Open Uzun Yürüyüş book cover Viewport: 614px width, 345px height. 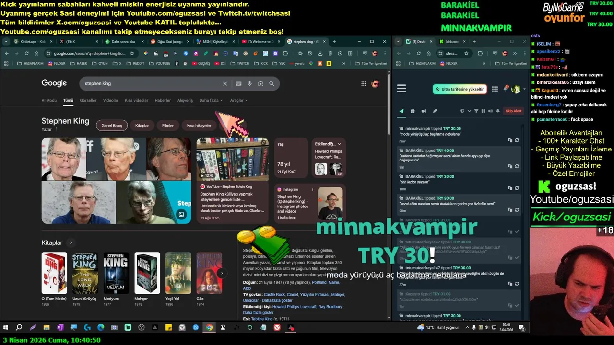coord(85,273)
